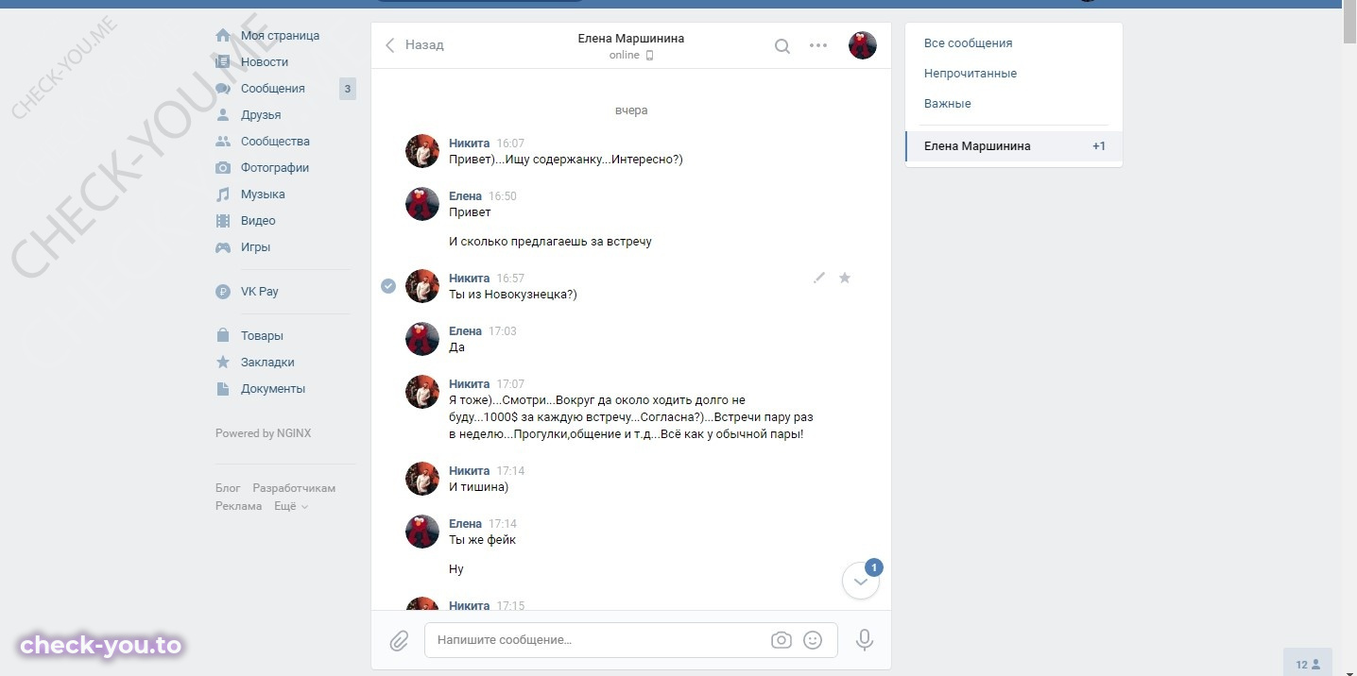Click the Закладки star icon in sidebar
Image resolution: width=1357 pixels, height=676 pixels.
[x=223, y=363]
